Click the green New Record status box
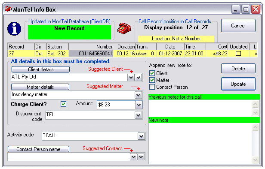 point(69,32)
